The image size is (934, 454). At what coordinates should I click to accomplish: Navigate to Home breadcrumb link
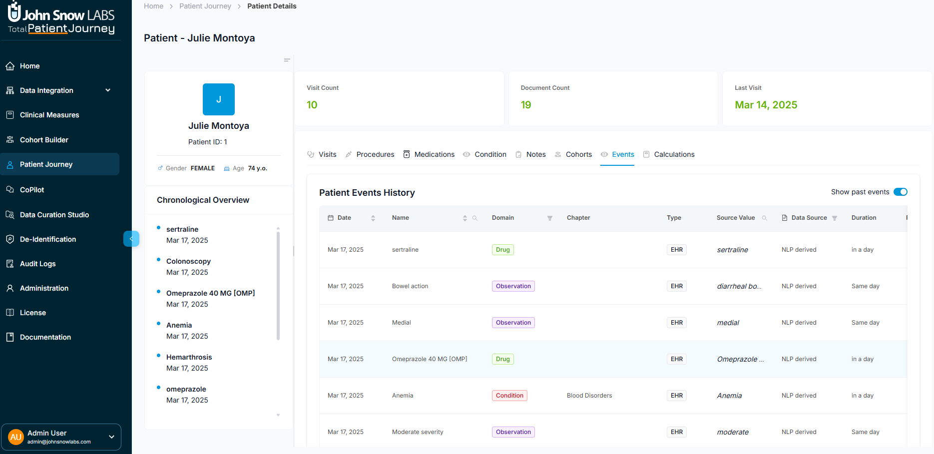pos(153,6)
